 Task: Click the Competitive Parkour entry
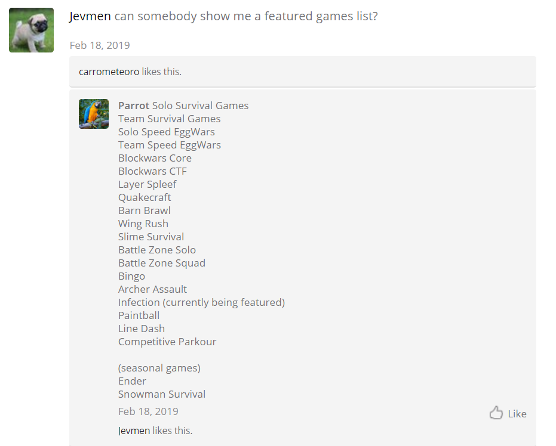[x=167, y=342]
